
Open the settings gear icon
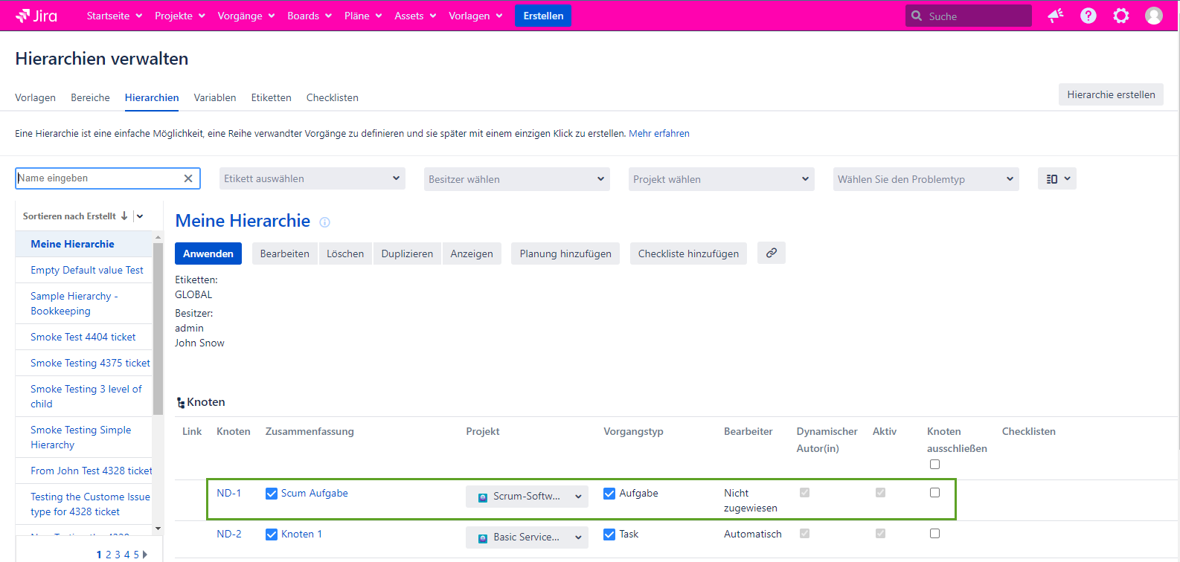pyautogui.click(x=1120, y=16)
